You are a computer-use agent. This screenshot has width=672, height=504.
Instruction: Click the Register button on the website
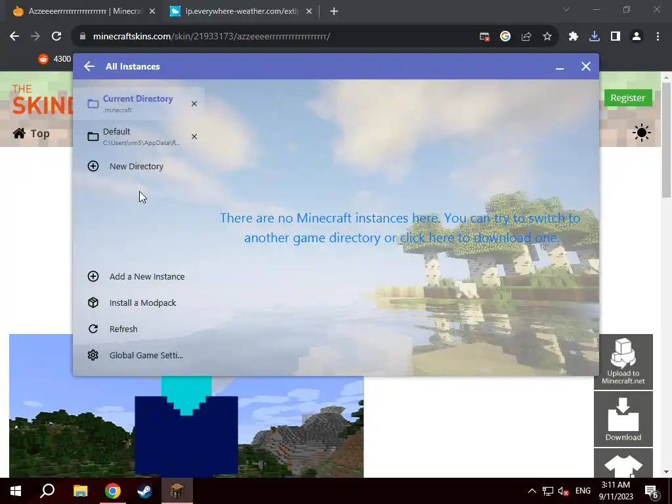[628, 98]
